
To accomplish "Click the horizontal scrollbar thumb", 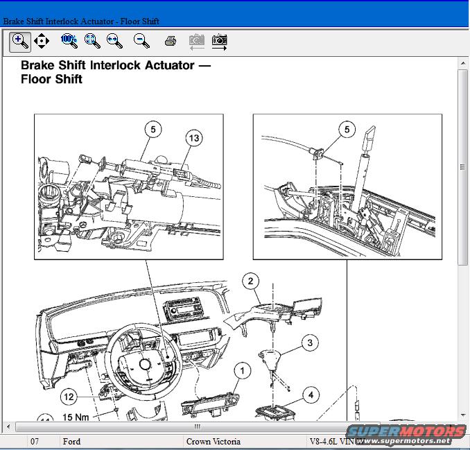I will click(x=198, y=426).
